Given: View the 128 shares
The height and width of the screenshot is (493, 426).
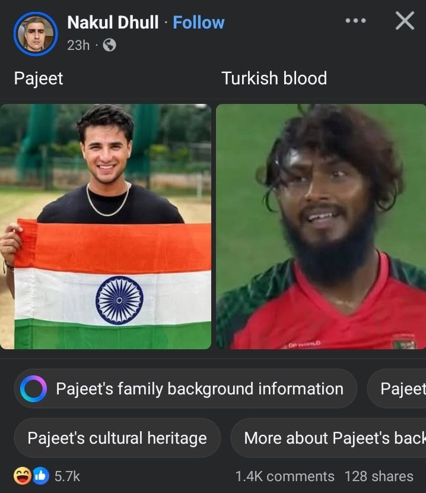Looking at the screenshot, I should click(x=379, y=476).
